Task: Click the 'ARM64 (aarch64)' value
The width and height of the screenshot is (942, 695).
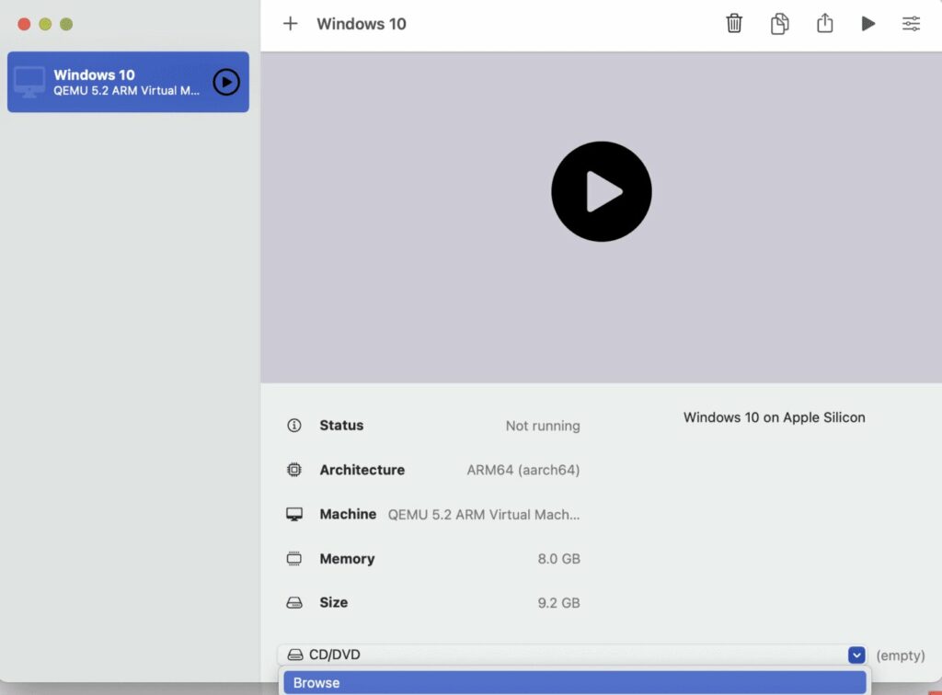Action: (523, 470)
